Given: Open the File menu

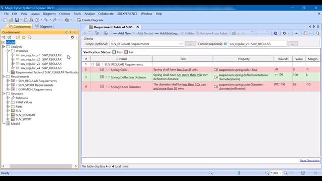Looking at the screenshot, I should click(7, 14).
